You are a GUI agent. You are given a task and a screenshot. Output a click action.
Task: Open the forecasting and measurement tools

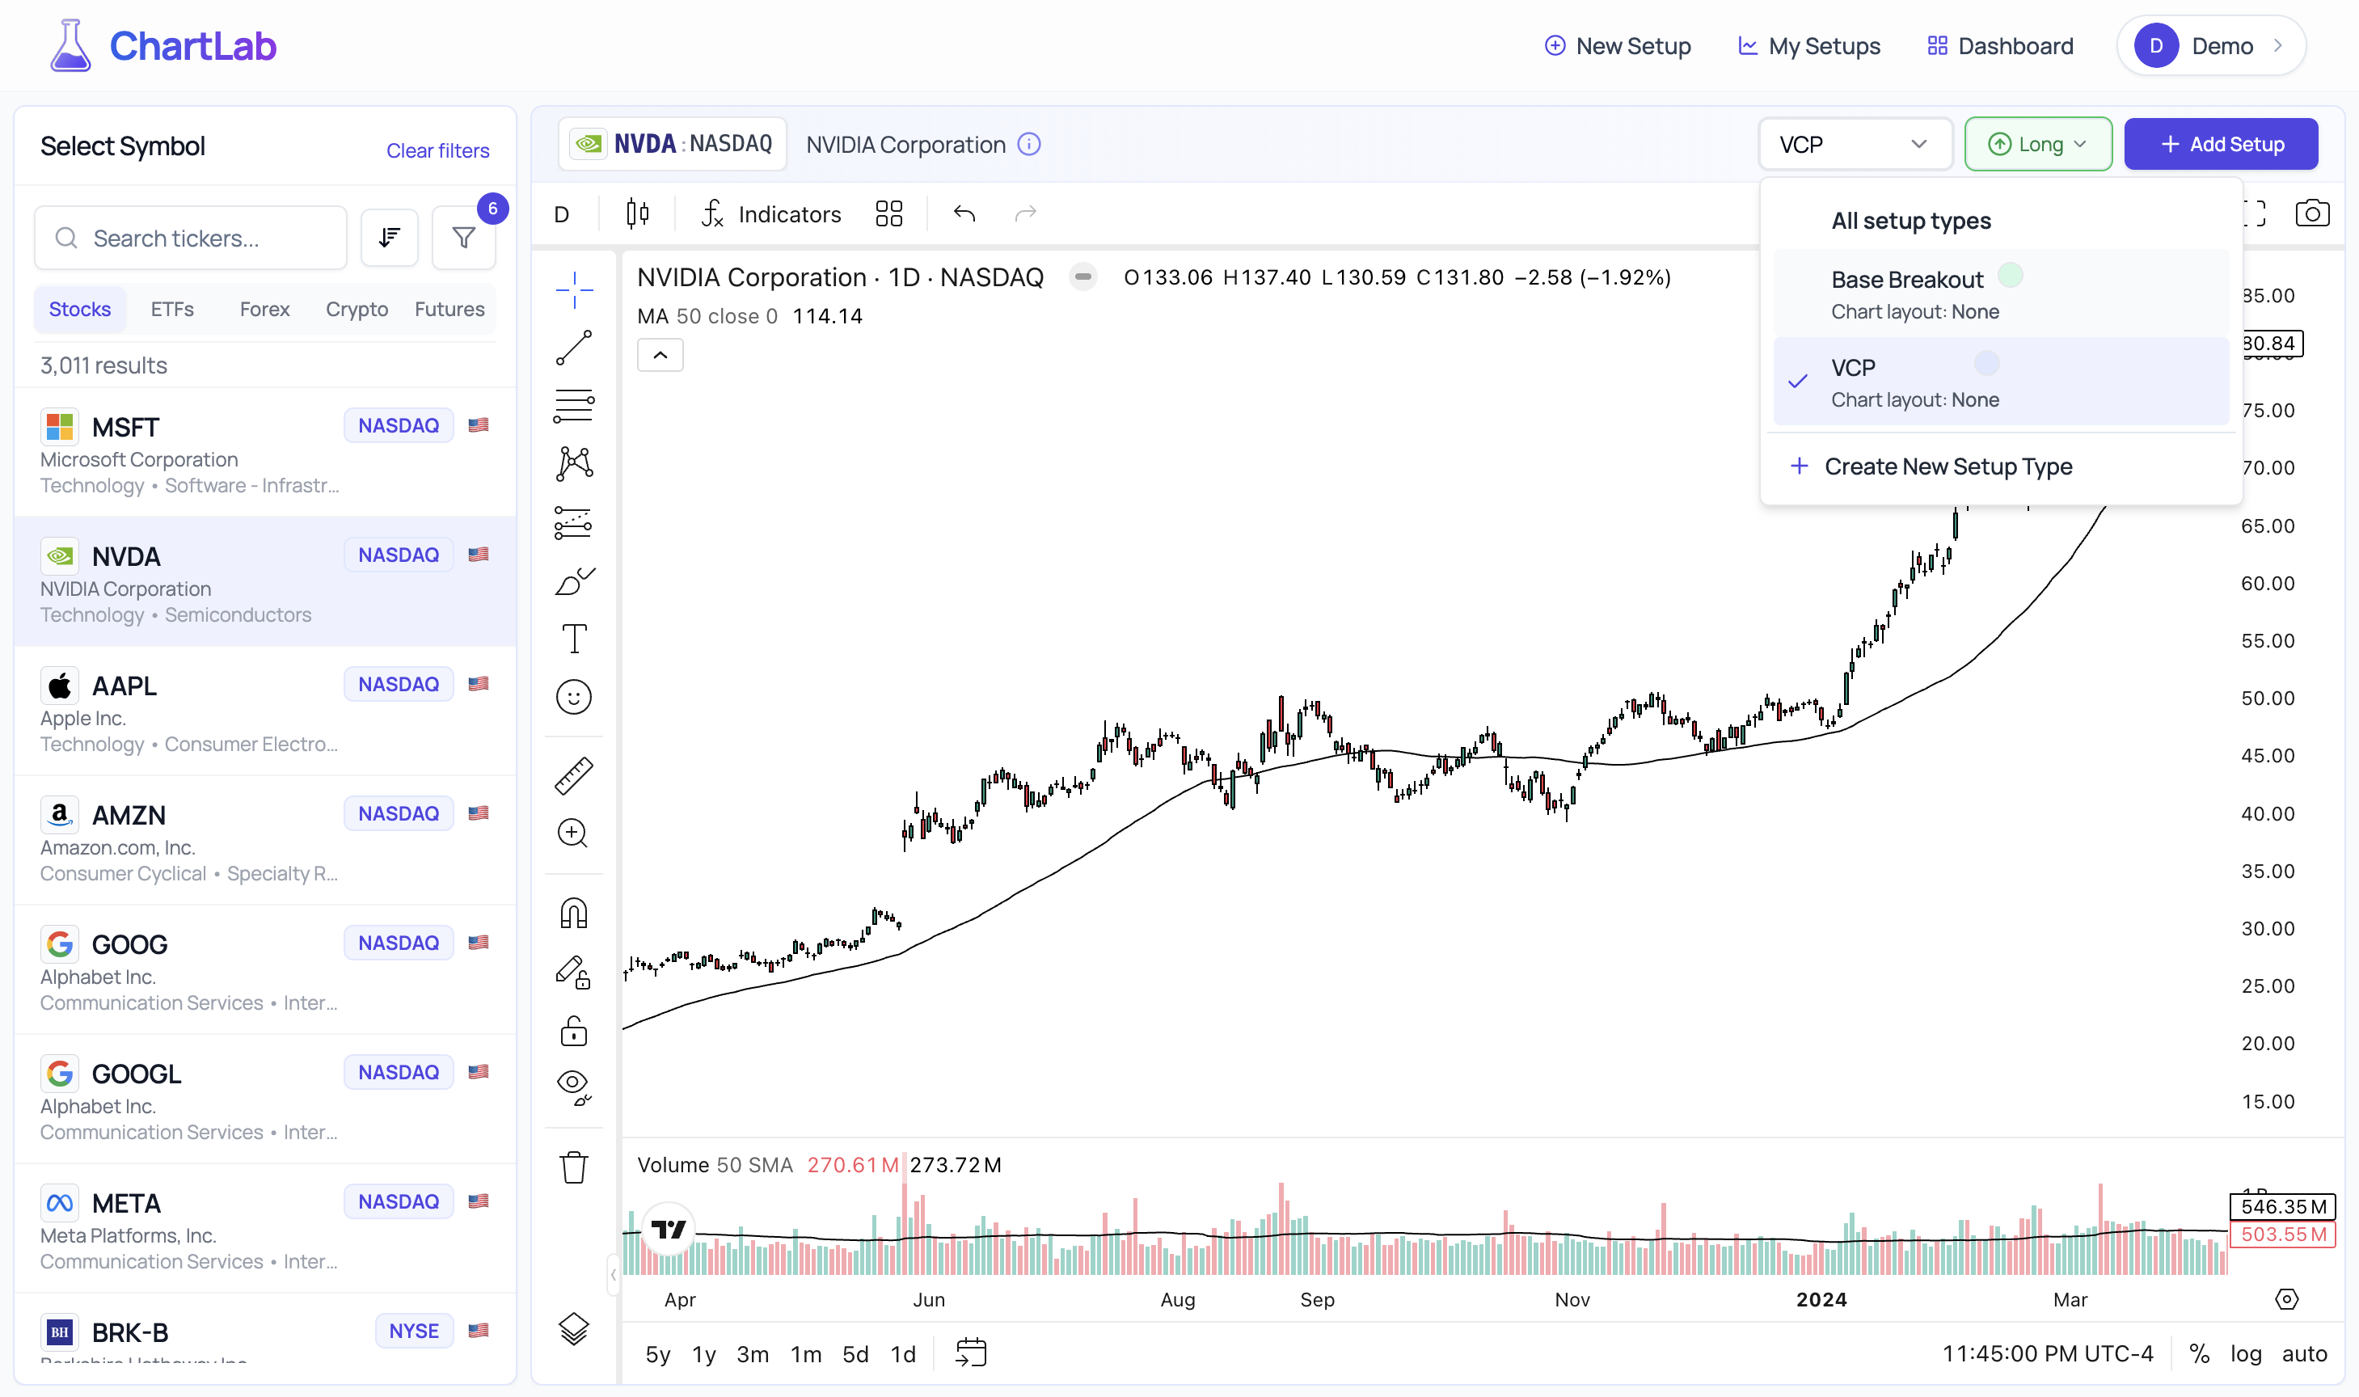click(x=573, y=522)
